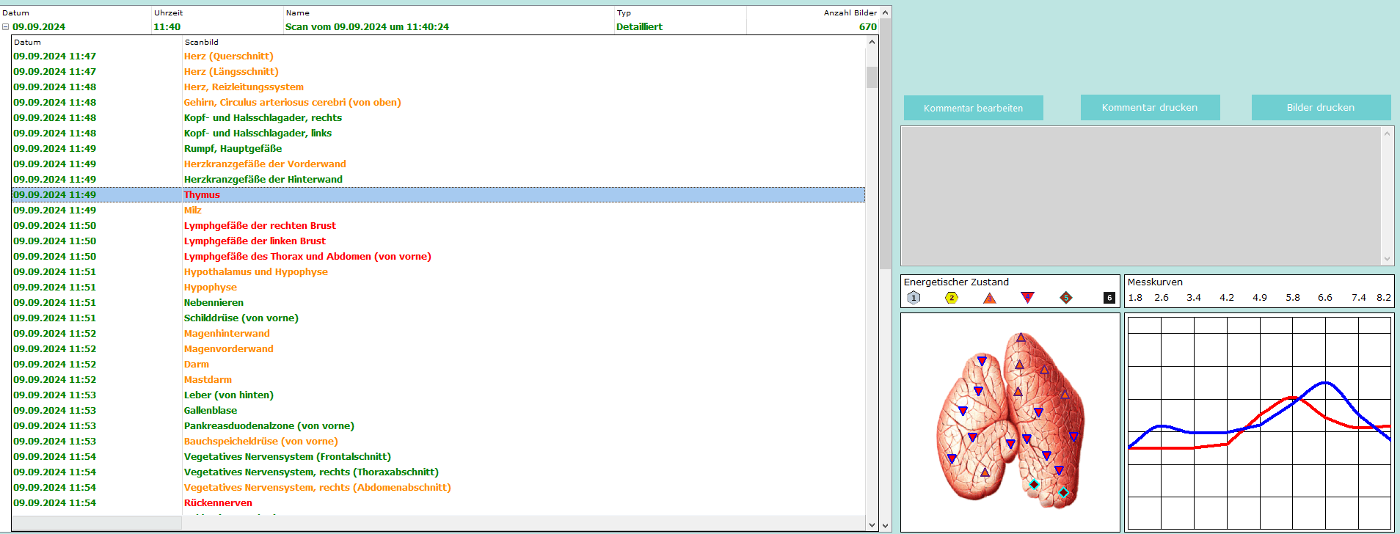This screenshot has width=1400, height=534.
Task: Click energy state icon 1 gray hexagon
Action: point(914,298)
